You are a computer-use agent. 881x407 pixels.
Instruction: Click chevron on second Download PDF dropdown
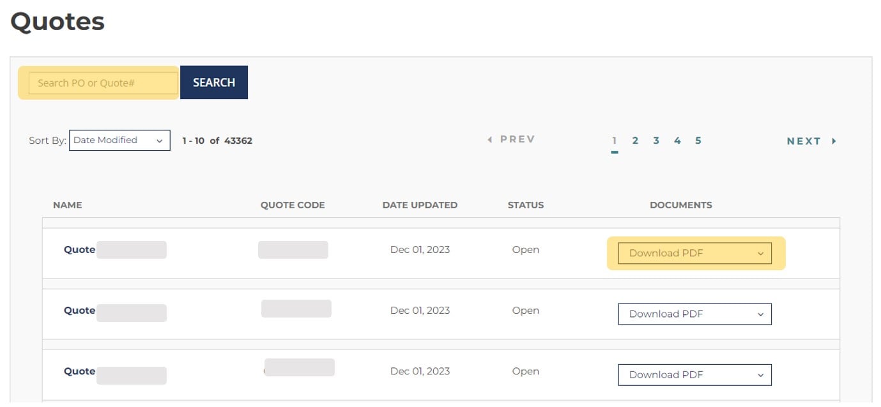coord(760,314)
